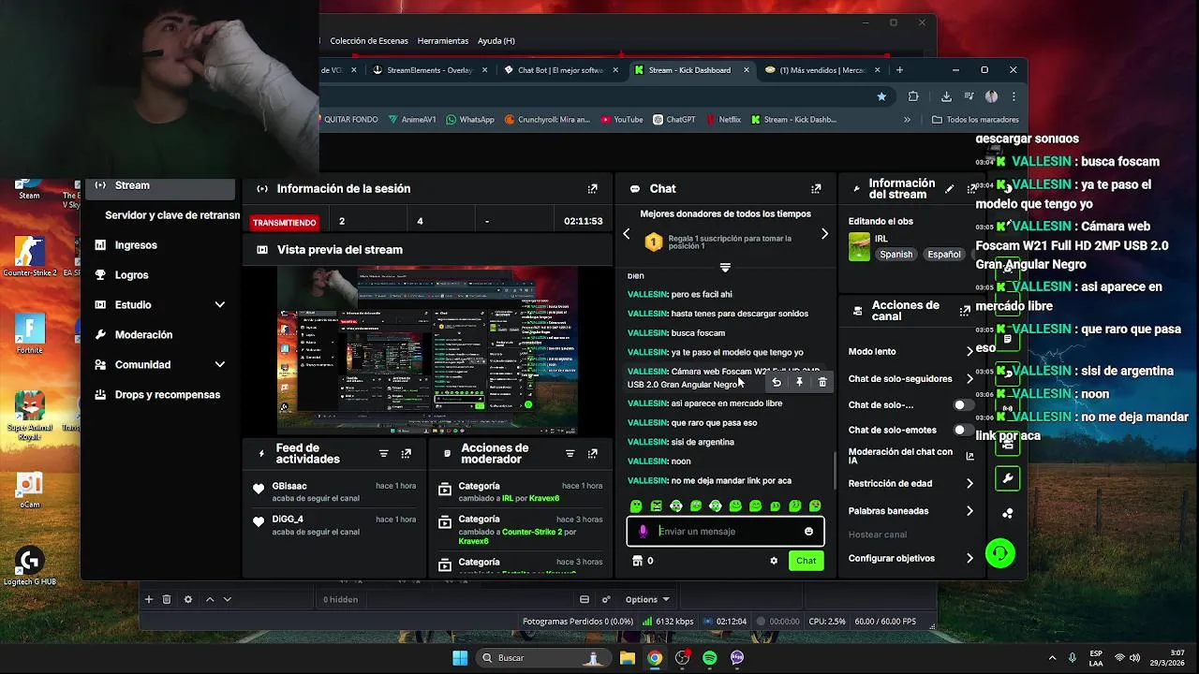Expand the Estudio sidebar section
Viewport: 1199px width, 674px height.
(219, 305)
